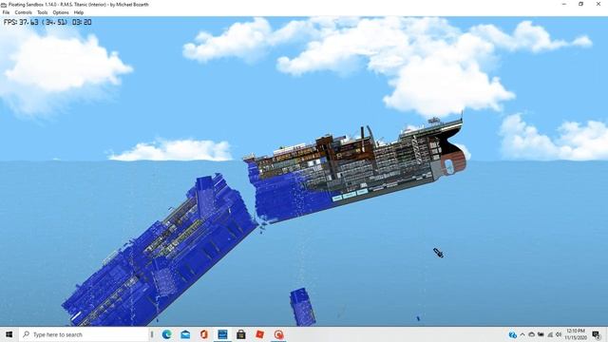
Task: Open the File menu
Action: (6, 12)
